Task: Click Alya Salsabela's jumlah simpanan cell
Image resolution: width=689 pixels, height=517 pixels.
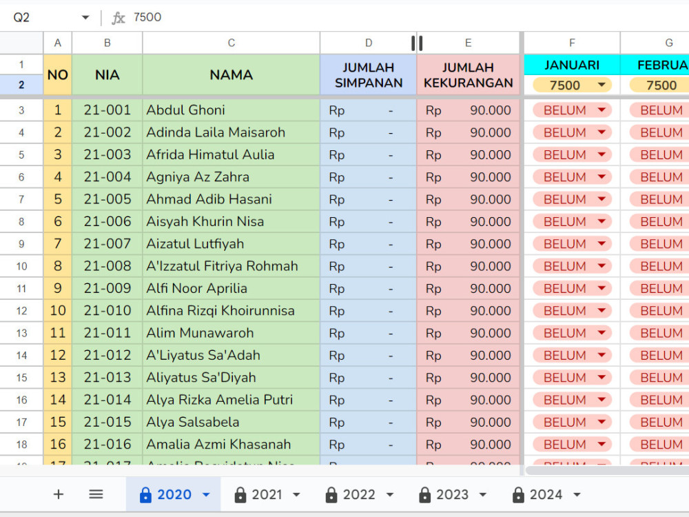Action: click(368, 422)
